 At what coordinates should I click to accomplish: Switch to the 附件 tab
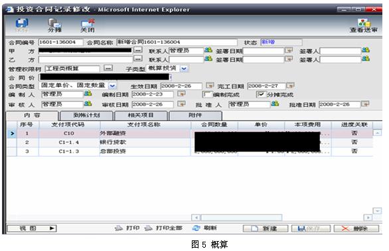pyautogui.click(x=195, y=116)
